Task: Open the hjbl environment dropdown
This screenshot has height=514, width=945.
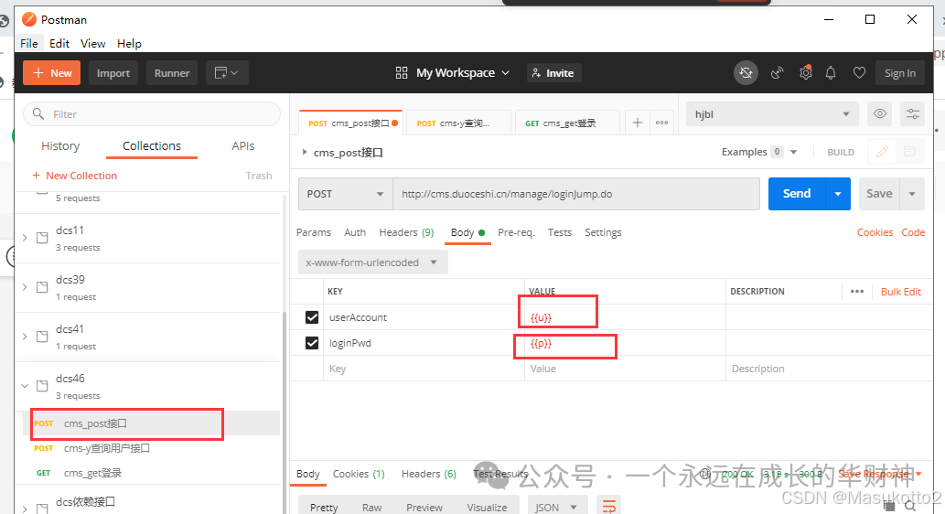Action: (772, 114)
